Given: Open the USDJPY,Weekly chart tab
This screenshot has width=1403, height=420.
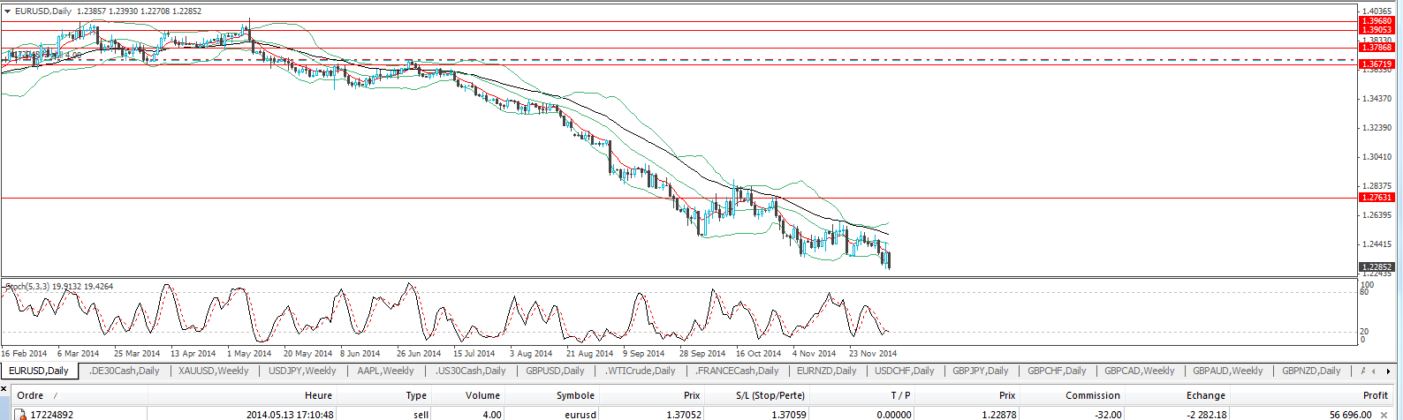Looking at the screenshot, I should tap(302, 371).
